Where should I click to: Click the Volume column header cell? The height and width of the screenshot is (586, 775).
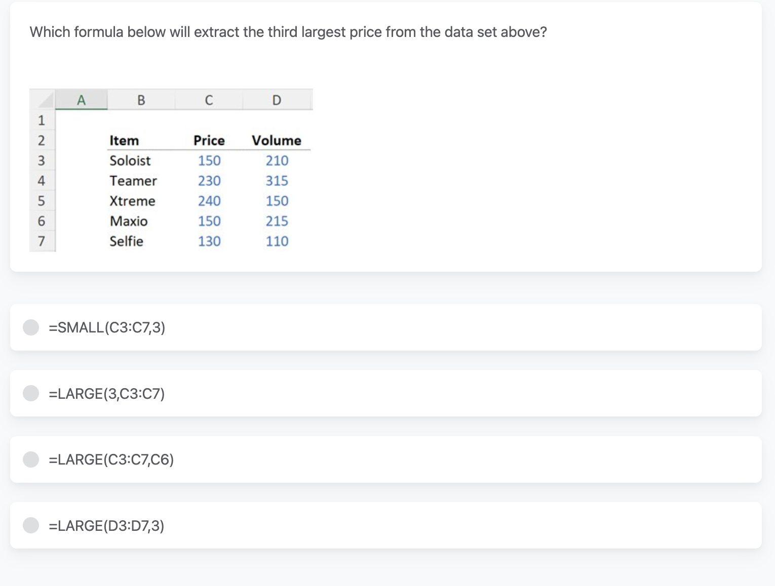[277, 140]
